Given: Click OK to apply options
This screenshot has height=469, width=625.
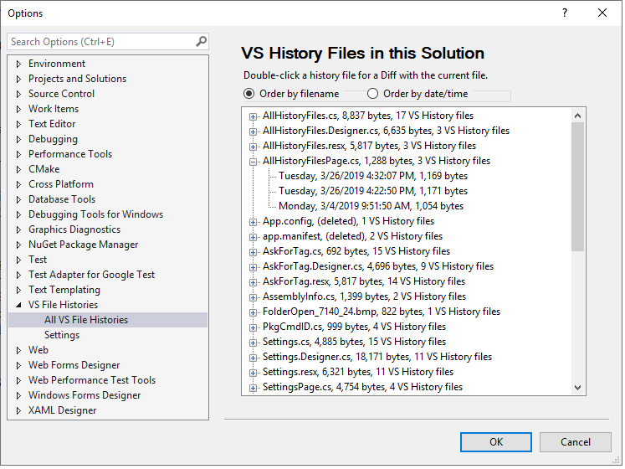Looking at the screenshot, I should coord(496,442).
